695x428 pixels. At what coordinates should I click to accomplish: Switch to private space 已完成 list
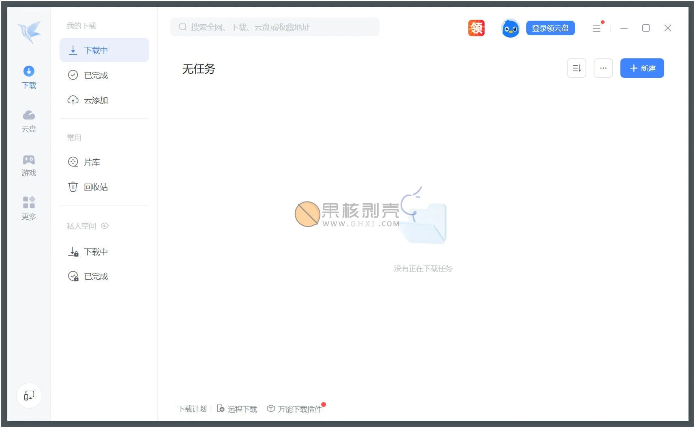[96, 276]
